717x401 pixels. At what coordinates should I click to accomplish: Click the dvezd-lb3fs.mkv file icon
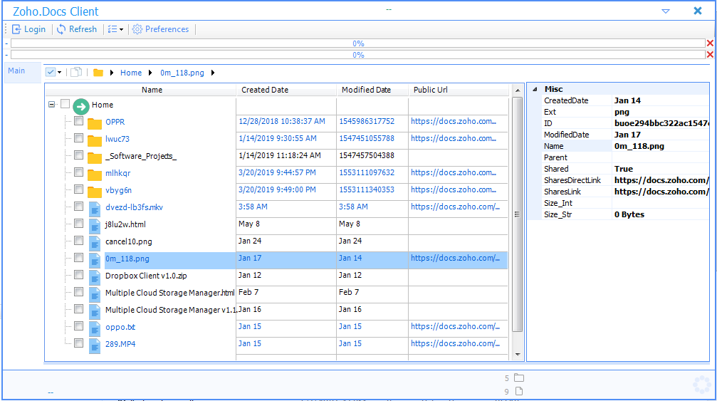click(x=95, y=209)
